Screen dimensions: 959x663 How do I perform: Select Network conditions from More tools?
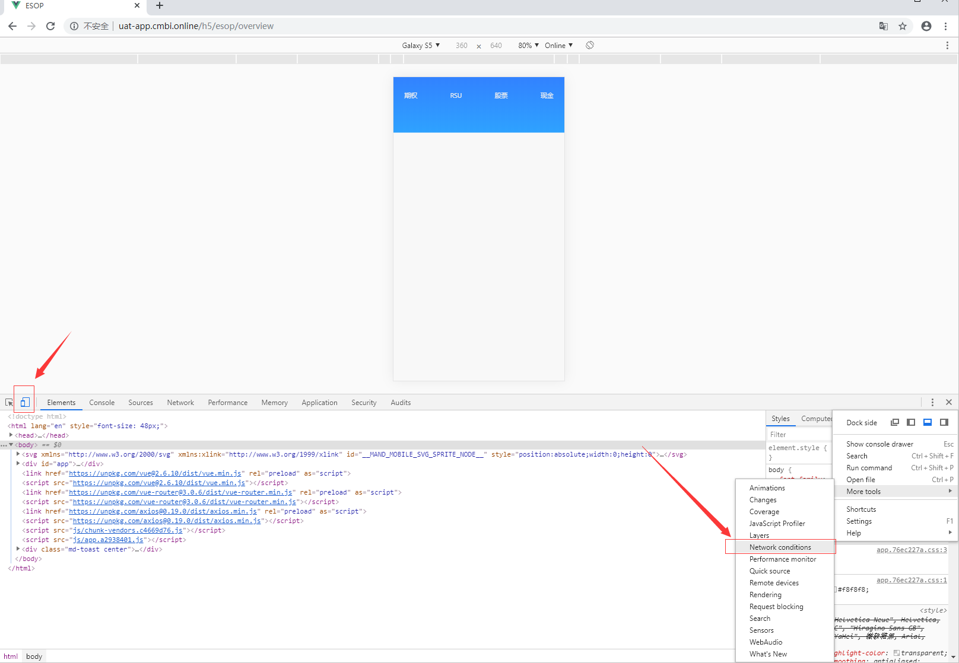[780, 547]
